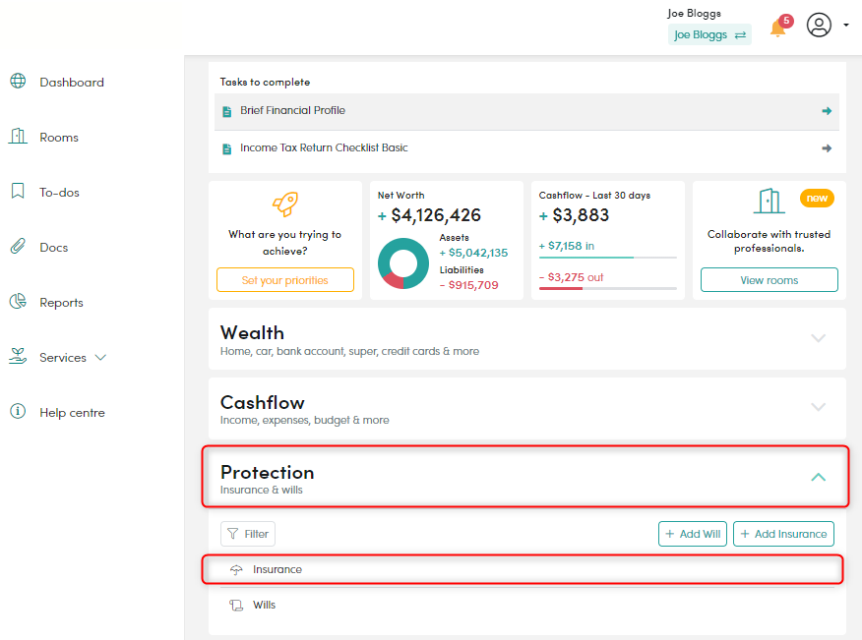Screen dimensions: 862x640
Task: Open the Filter options in Protection
Action: coord(247,533)
